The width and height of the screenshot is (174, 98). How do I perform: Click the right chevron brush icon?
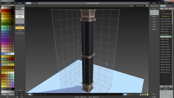point(23,22)
